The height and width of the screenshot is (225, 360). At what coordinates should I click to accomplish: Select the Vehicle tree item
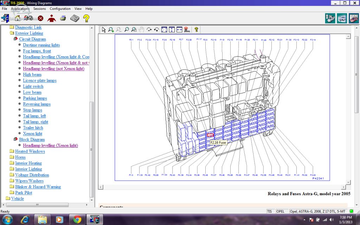18,198
